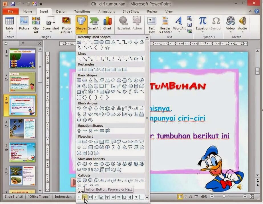The image size is (263, 204).
Task: Select slide 6 papaya thumbnail
Action: [23, 176]
